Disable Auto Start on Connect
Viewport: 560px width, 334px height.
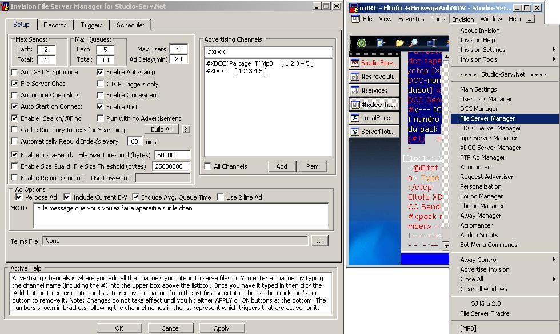click(x=15, y=106)
